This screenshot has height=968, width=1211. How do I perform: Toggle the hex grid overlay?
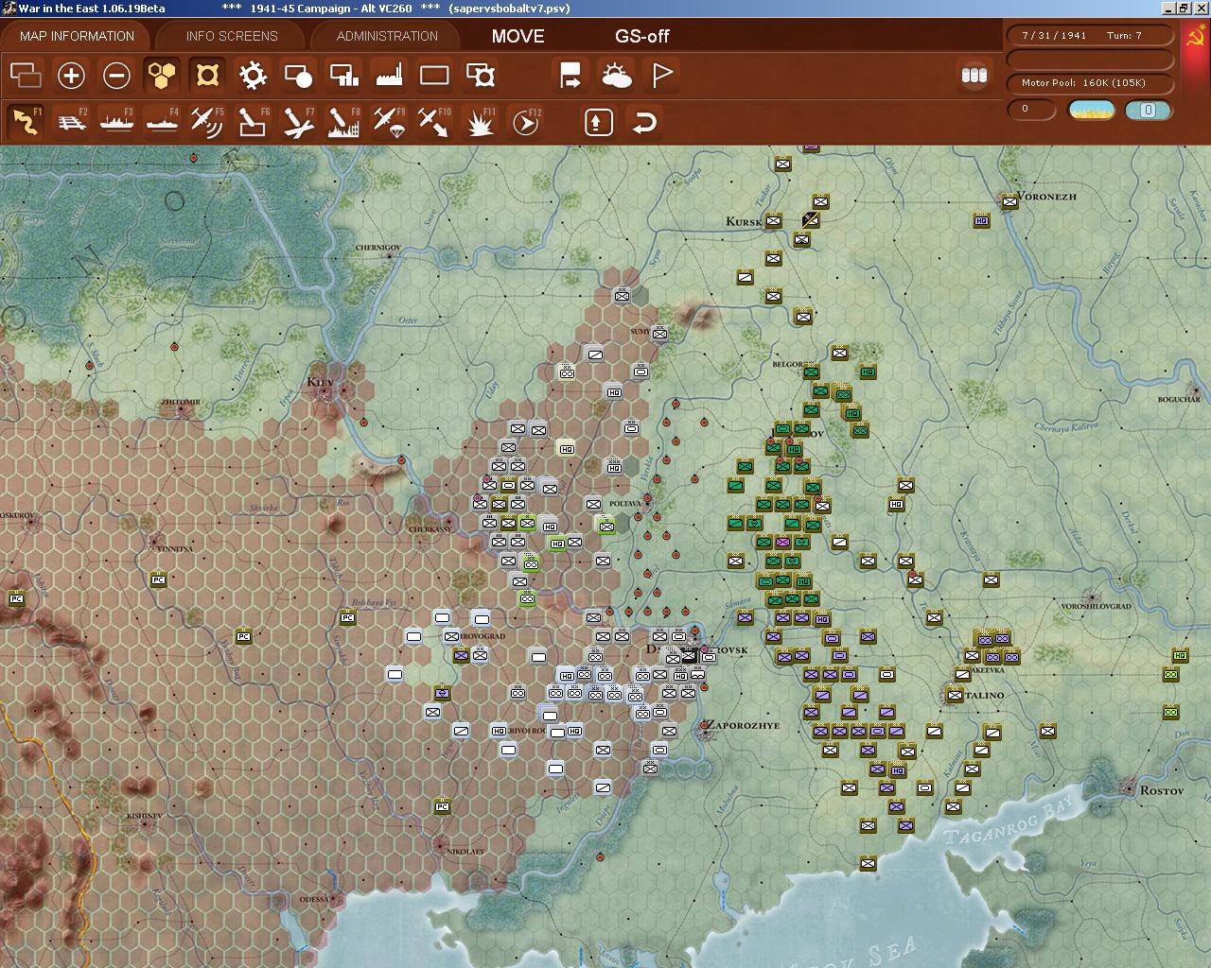(x=162, y=76)
